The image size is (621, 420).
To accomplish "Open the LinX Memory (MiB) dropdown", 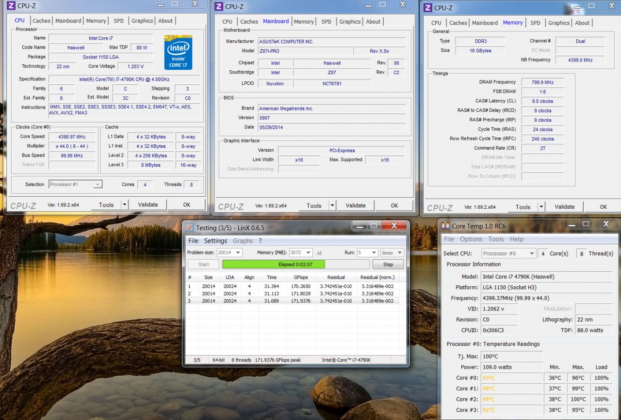I will coord(301,252).
